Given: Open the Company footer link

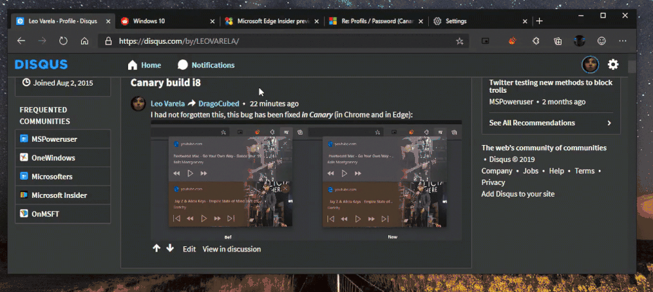Looking at the screenshot, I should tap(496, 171).
